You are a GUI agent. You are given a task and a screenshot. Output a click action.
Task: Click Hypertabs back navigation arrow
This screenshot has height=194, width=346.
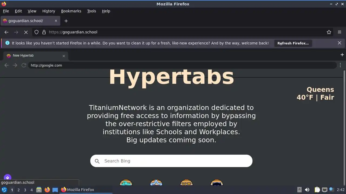pyautogui.click(x=6, y=65)
